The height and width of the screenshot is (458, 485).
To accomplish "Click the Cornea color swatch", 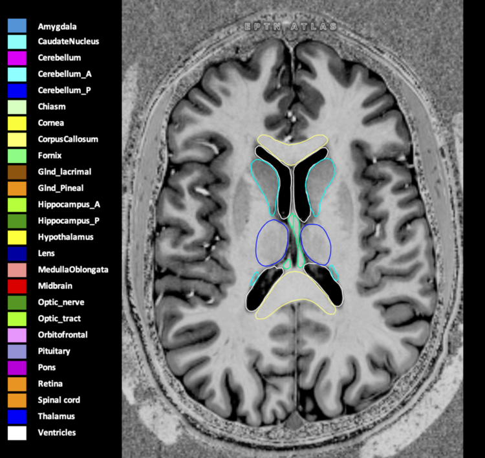I will point(17,124).
